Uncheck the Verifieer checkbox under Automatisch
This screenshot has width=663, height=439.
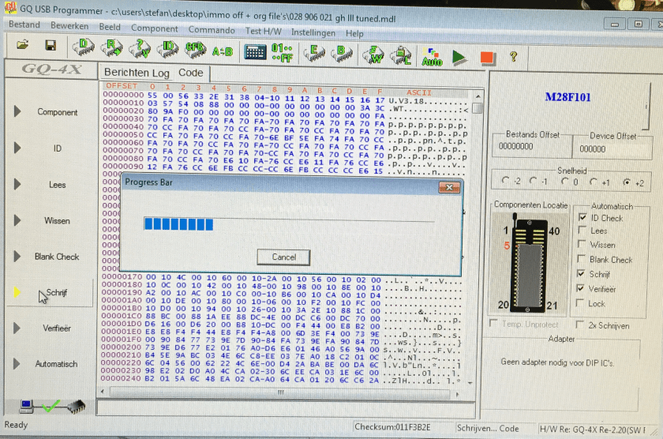tap(582, 289)
